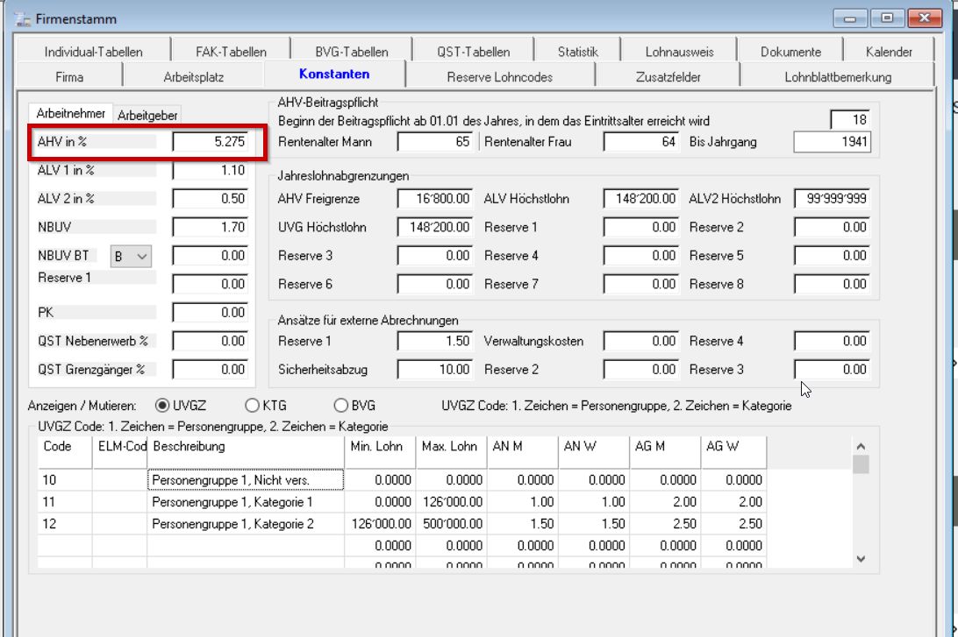Click the AHV Freigrenze field
This screenshot has width=958, height=637.
coord(435,198)
